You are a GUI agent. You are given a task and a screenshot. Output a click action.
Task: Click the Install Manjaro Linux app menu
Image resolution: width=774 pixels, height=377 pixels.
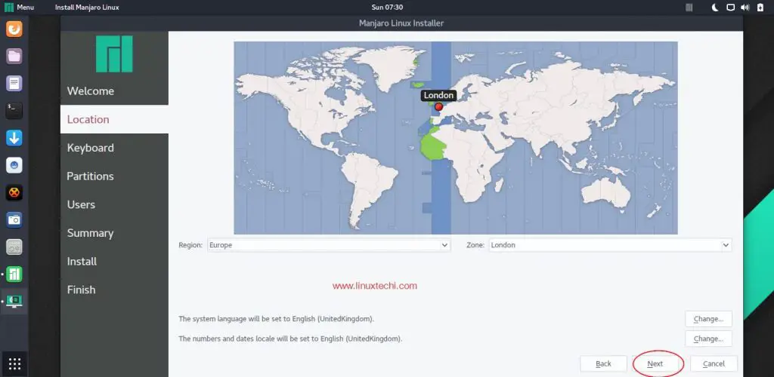[87, 8]
